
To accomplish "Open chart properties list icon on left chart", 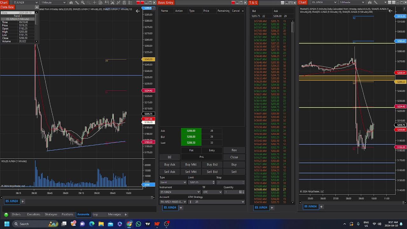I will tap(130, 3).
